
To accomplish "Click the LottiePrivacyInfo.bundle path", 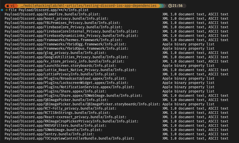I will [60, 74].
